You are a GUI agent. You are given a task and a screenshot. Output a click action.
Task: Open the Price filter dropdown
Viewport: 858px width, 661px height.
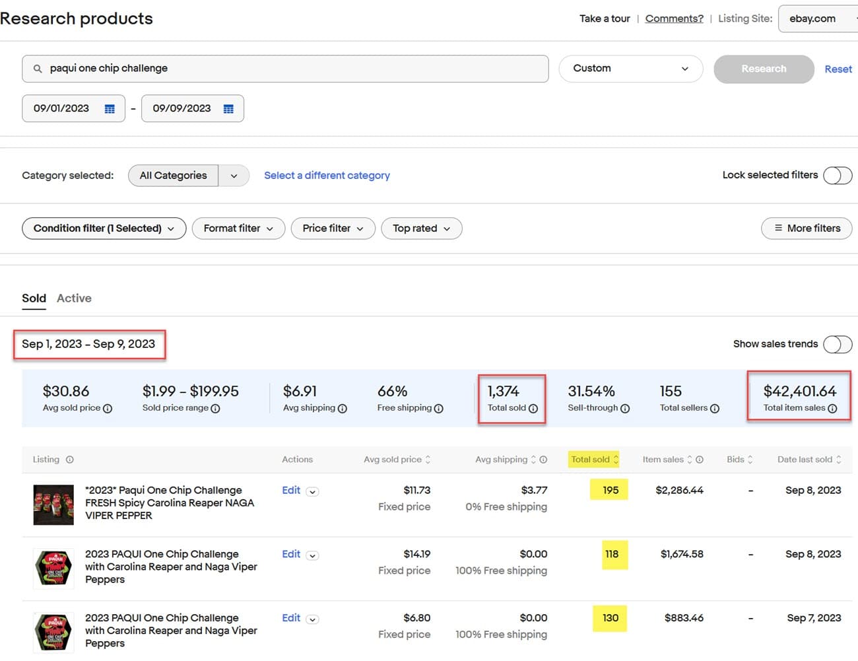coord(333,228)
